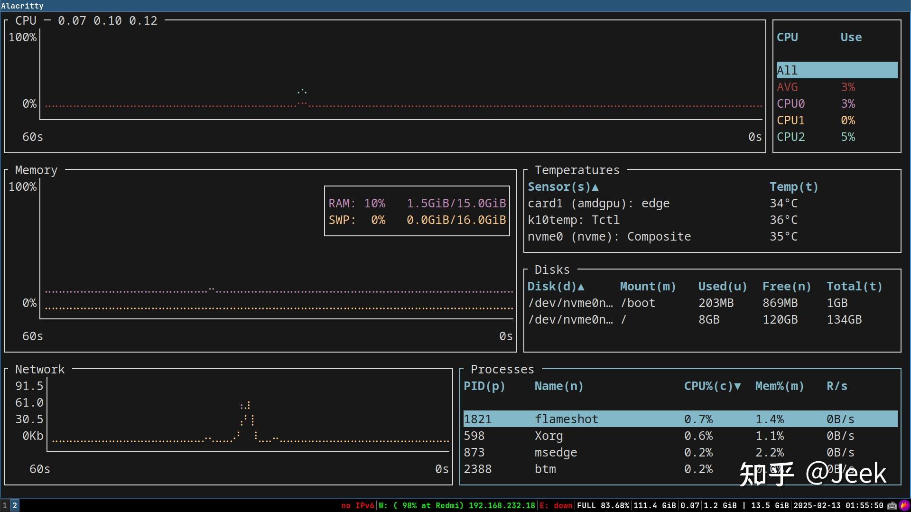Click the descending sort arrow on CPU%(c)
The width and height of the screenshot is (911, 512).
(736, 386)
